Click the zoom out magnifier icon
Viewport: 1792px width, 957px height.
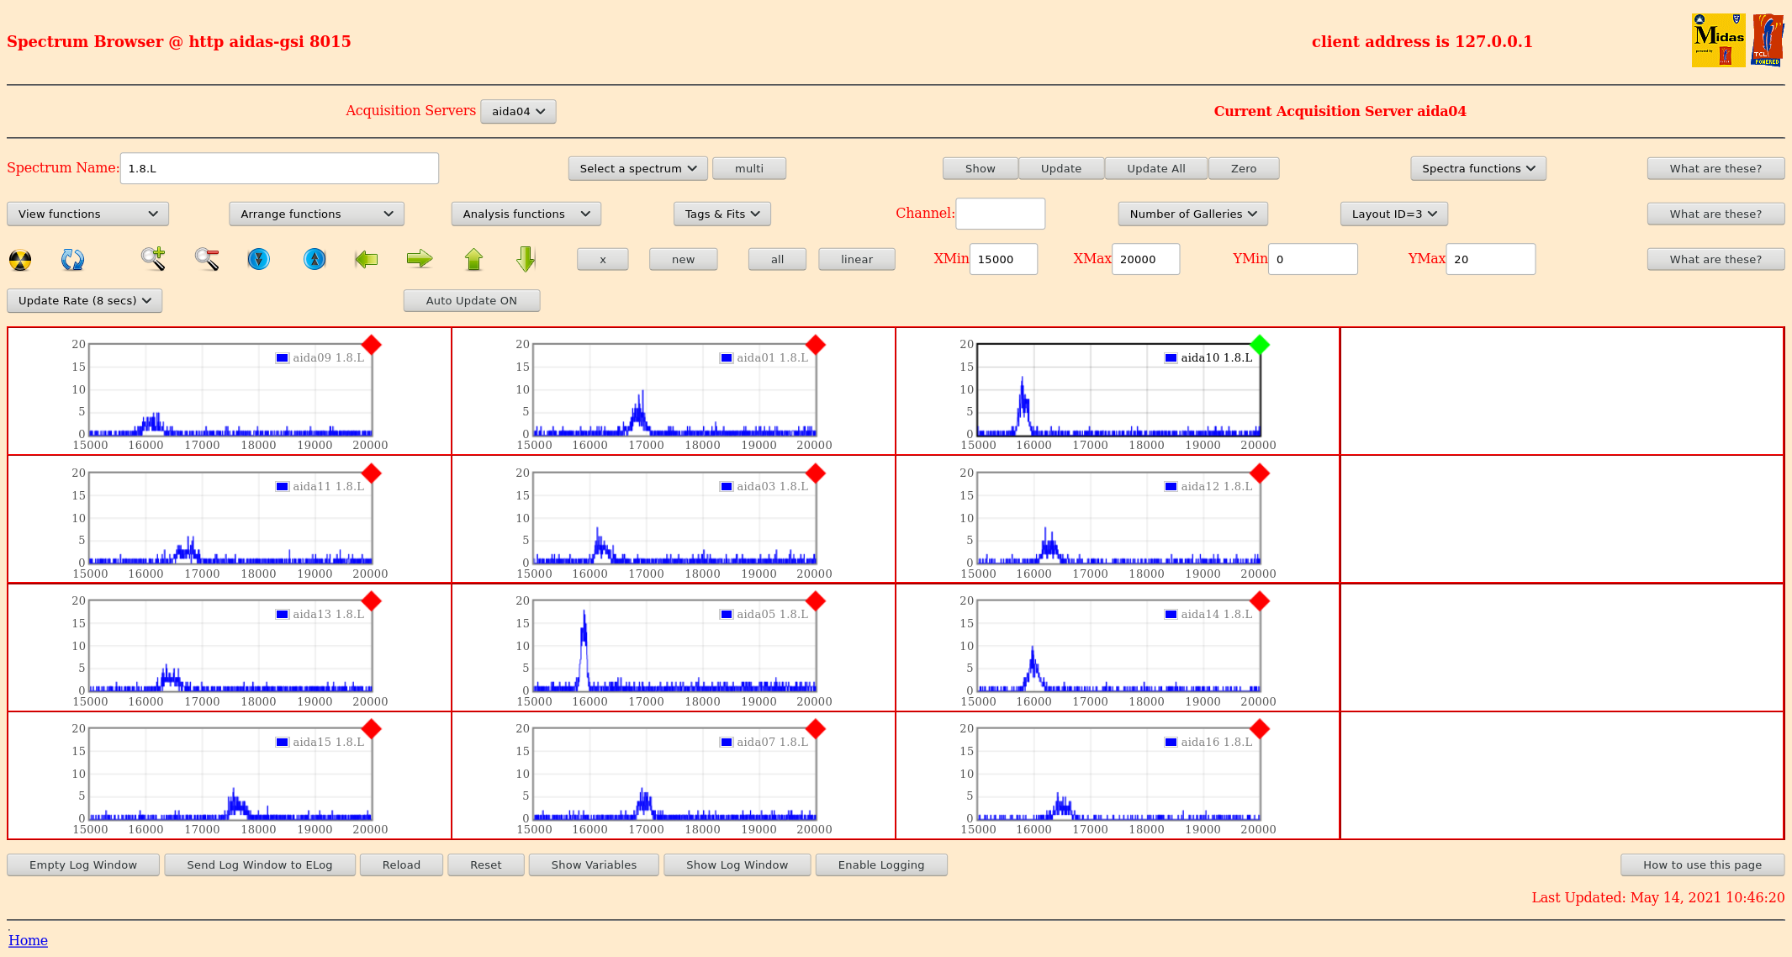(207, 259)
